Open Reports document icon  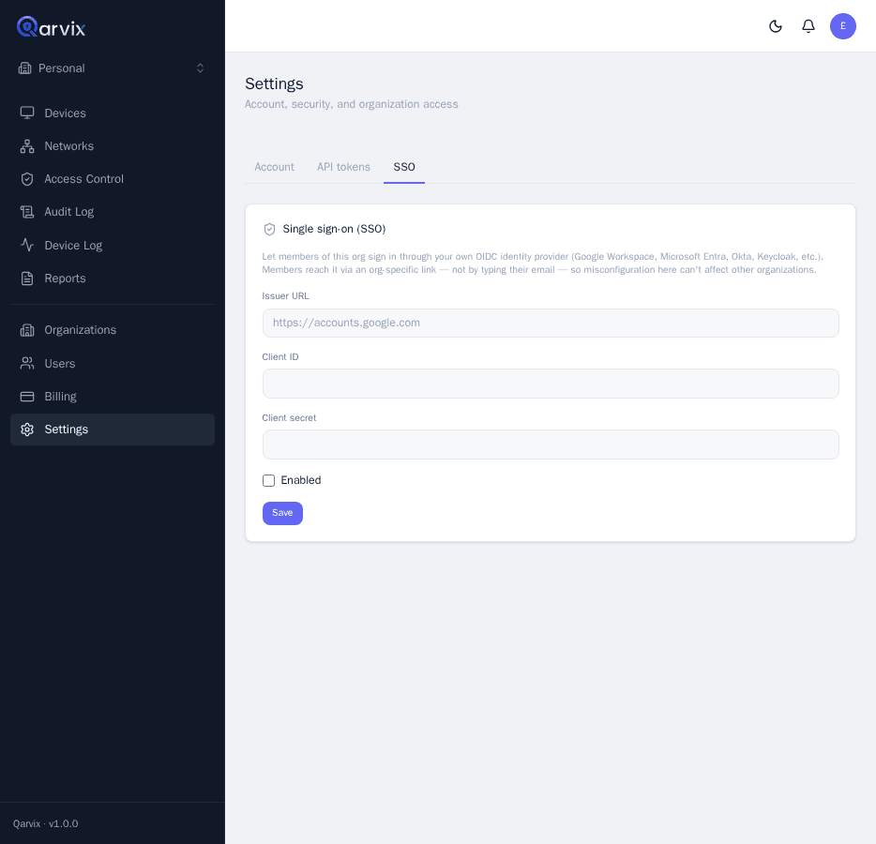[x=27, y=279]
